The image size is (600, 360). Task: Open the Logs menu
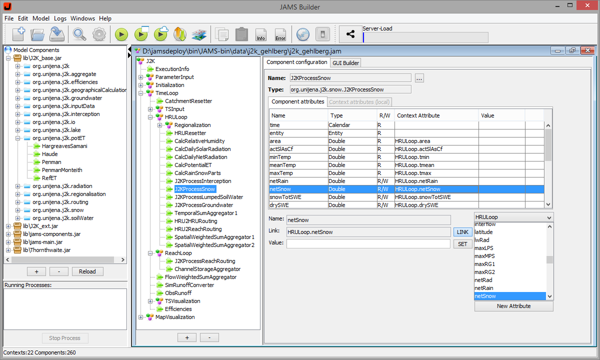60,18
